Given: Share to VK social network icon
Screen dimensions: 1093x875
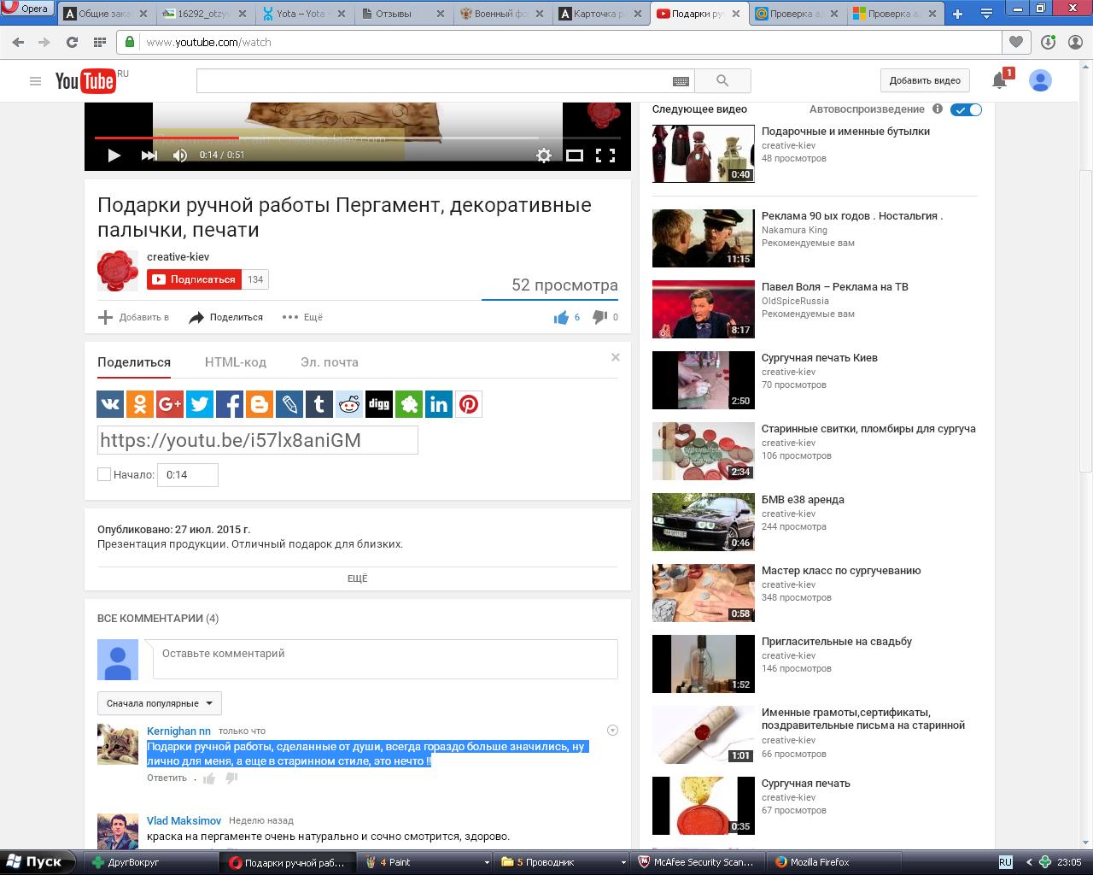Looking at the screenshot, I should 110,404.
